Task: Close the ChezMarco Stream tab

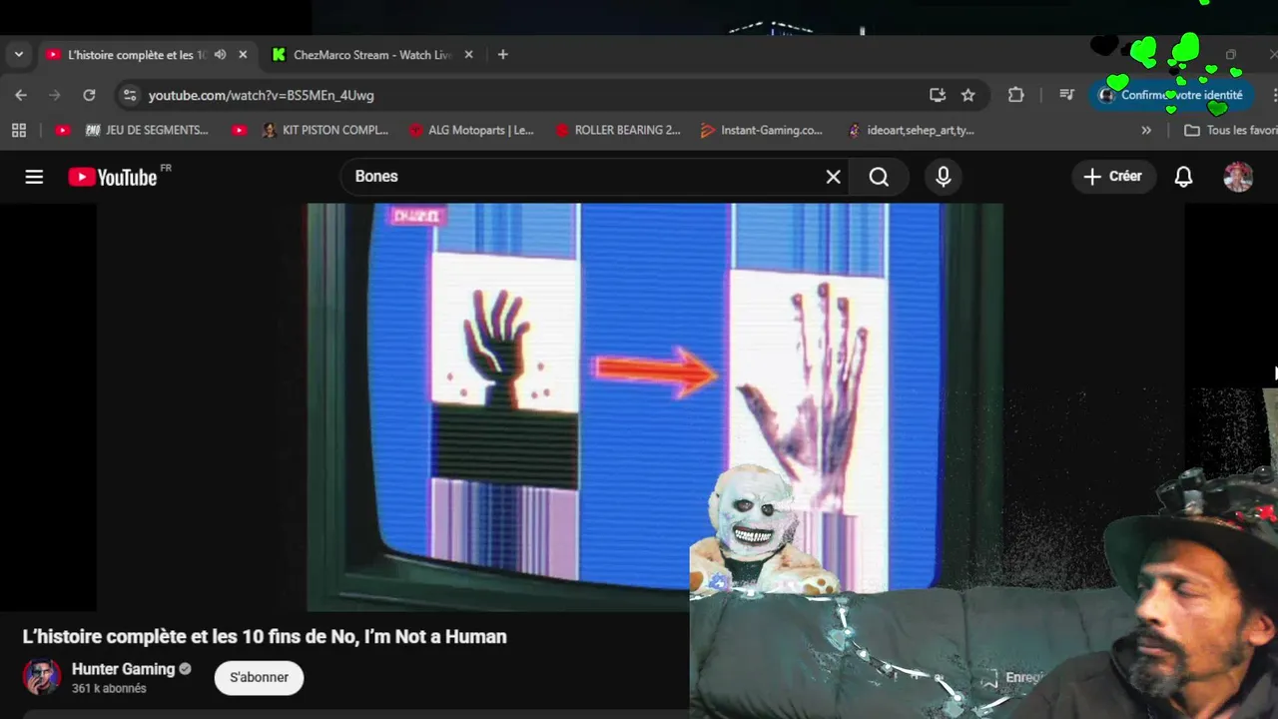Action: [469, 55]
